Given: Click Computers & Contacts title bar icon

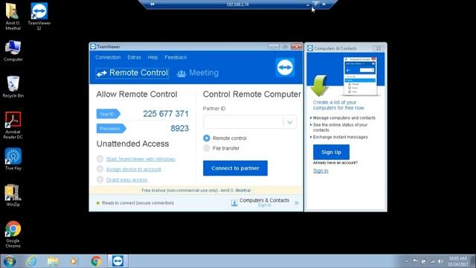Looking at the screenshot, I should tap(310, 48).
